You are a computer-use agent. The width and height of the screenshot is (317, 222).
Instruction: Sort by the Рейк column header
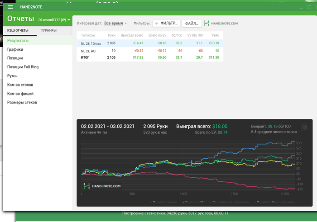click(215, 35)
